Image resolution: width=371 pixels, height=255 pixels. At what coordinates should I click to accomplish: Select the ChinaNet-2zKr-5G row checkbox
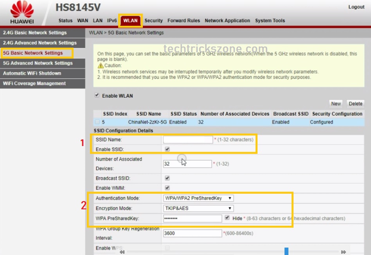pyautogui.click(x=97, y=122)
